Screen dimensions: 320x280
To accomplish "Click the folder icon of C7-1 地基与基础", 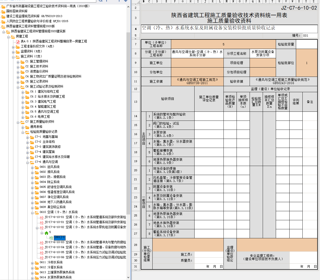I will (32, 137).
